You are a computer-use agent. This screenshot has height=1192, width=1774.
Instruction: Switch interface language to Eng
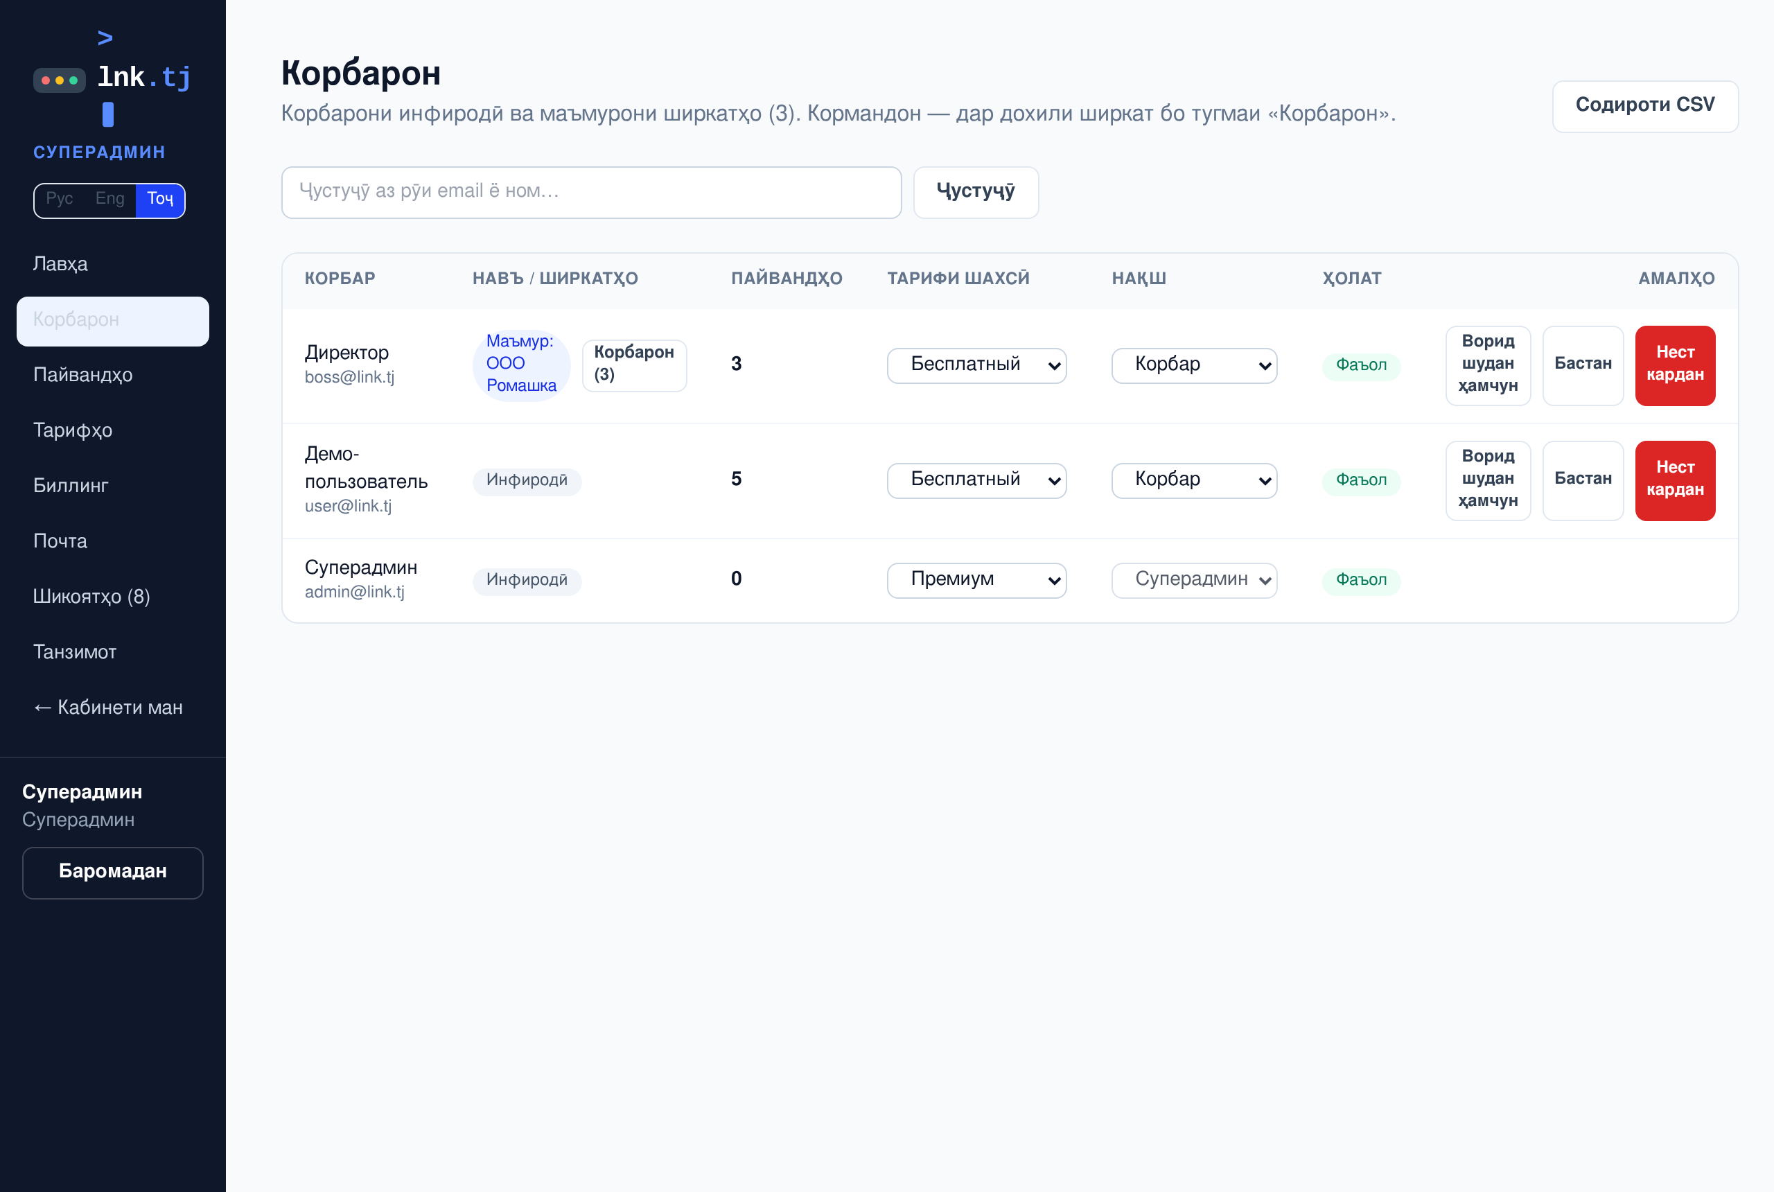point(109,199)
